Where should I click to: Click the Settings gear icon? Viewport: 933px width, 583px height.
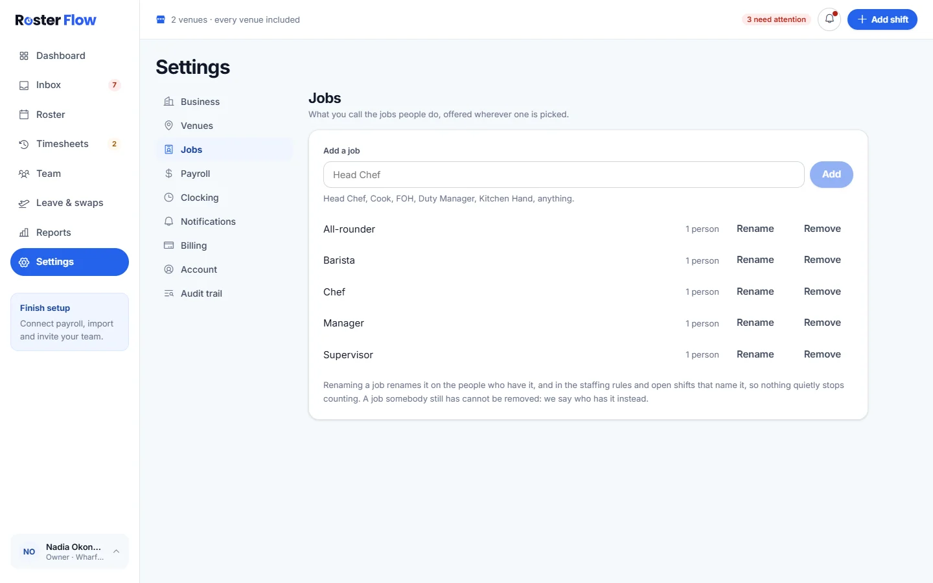pos(24,262)
